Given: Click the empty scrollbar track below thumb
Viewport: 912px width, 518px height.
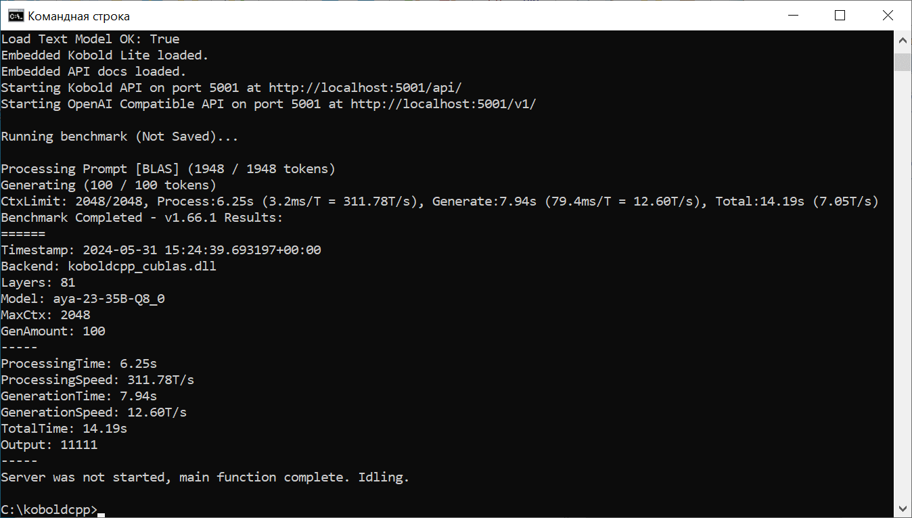Looking at the screenshot, I should tap(903, 284).
